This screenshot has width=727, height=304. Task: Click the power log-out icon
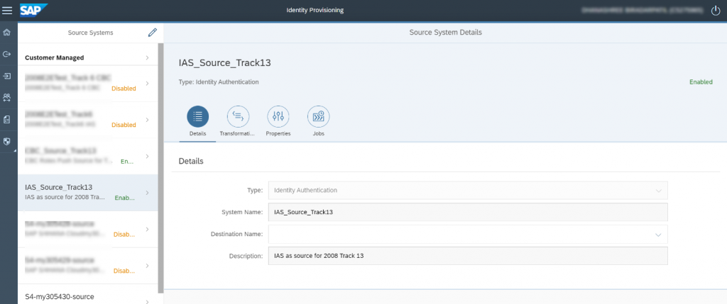pyautogui.click(x=716, y=10)
